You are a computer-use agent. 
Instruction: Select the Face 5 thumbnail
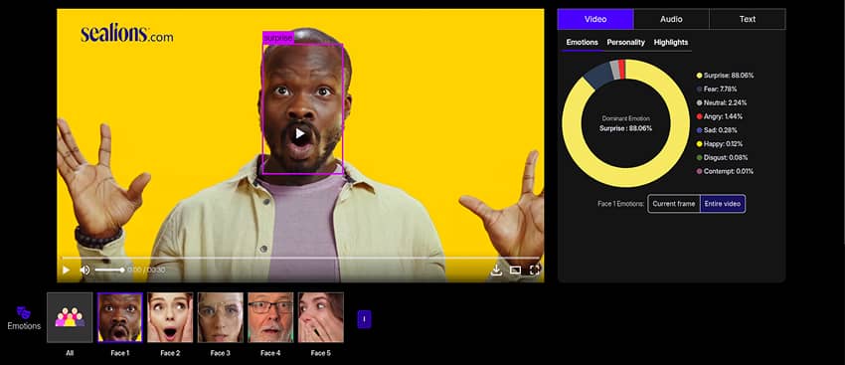(321, 317)
